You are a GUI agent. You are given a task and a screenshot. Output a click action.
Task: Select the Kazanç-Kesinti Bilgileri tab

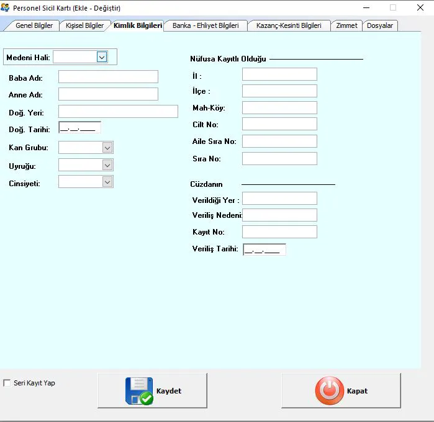click(289, 25)
